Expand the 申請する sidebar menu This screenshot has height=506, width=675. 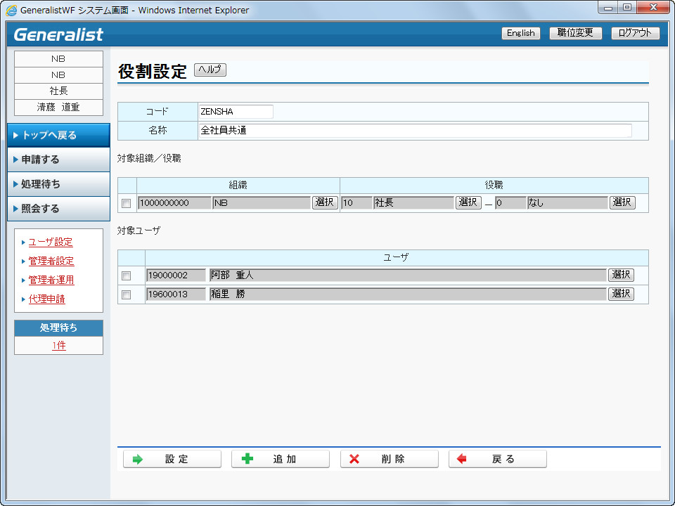pos(58,160)
